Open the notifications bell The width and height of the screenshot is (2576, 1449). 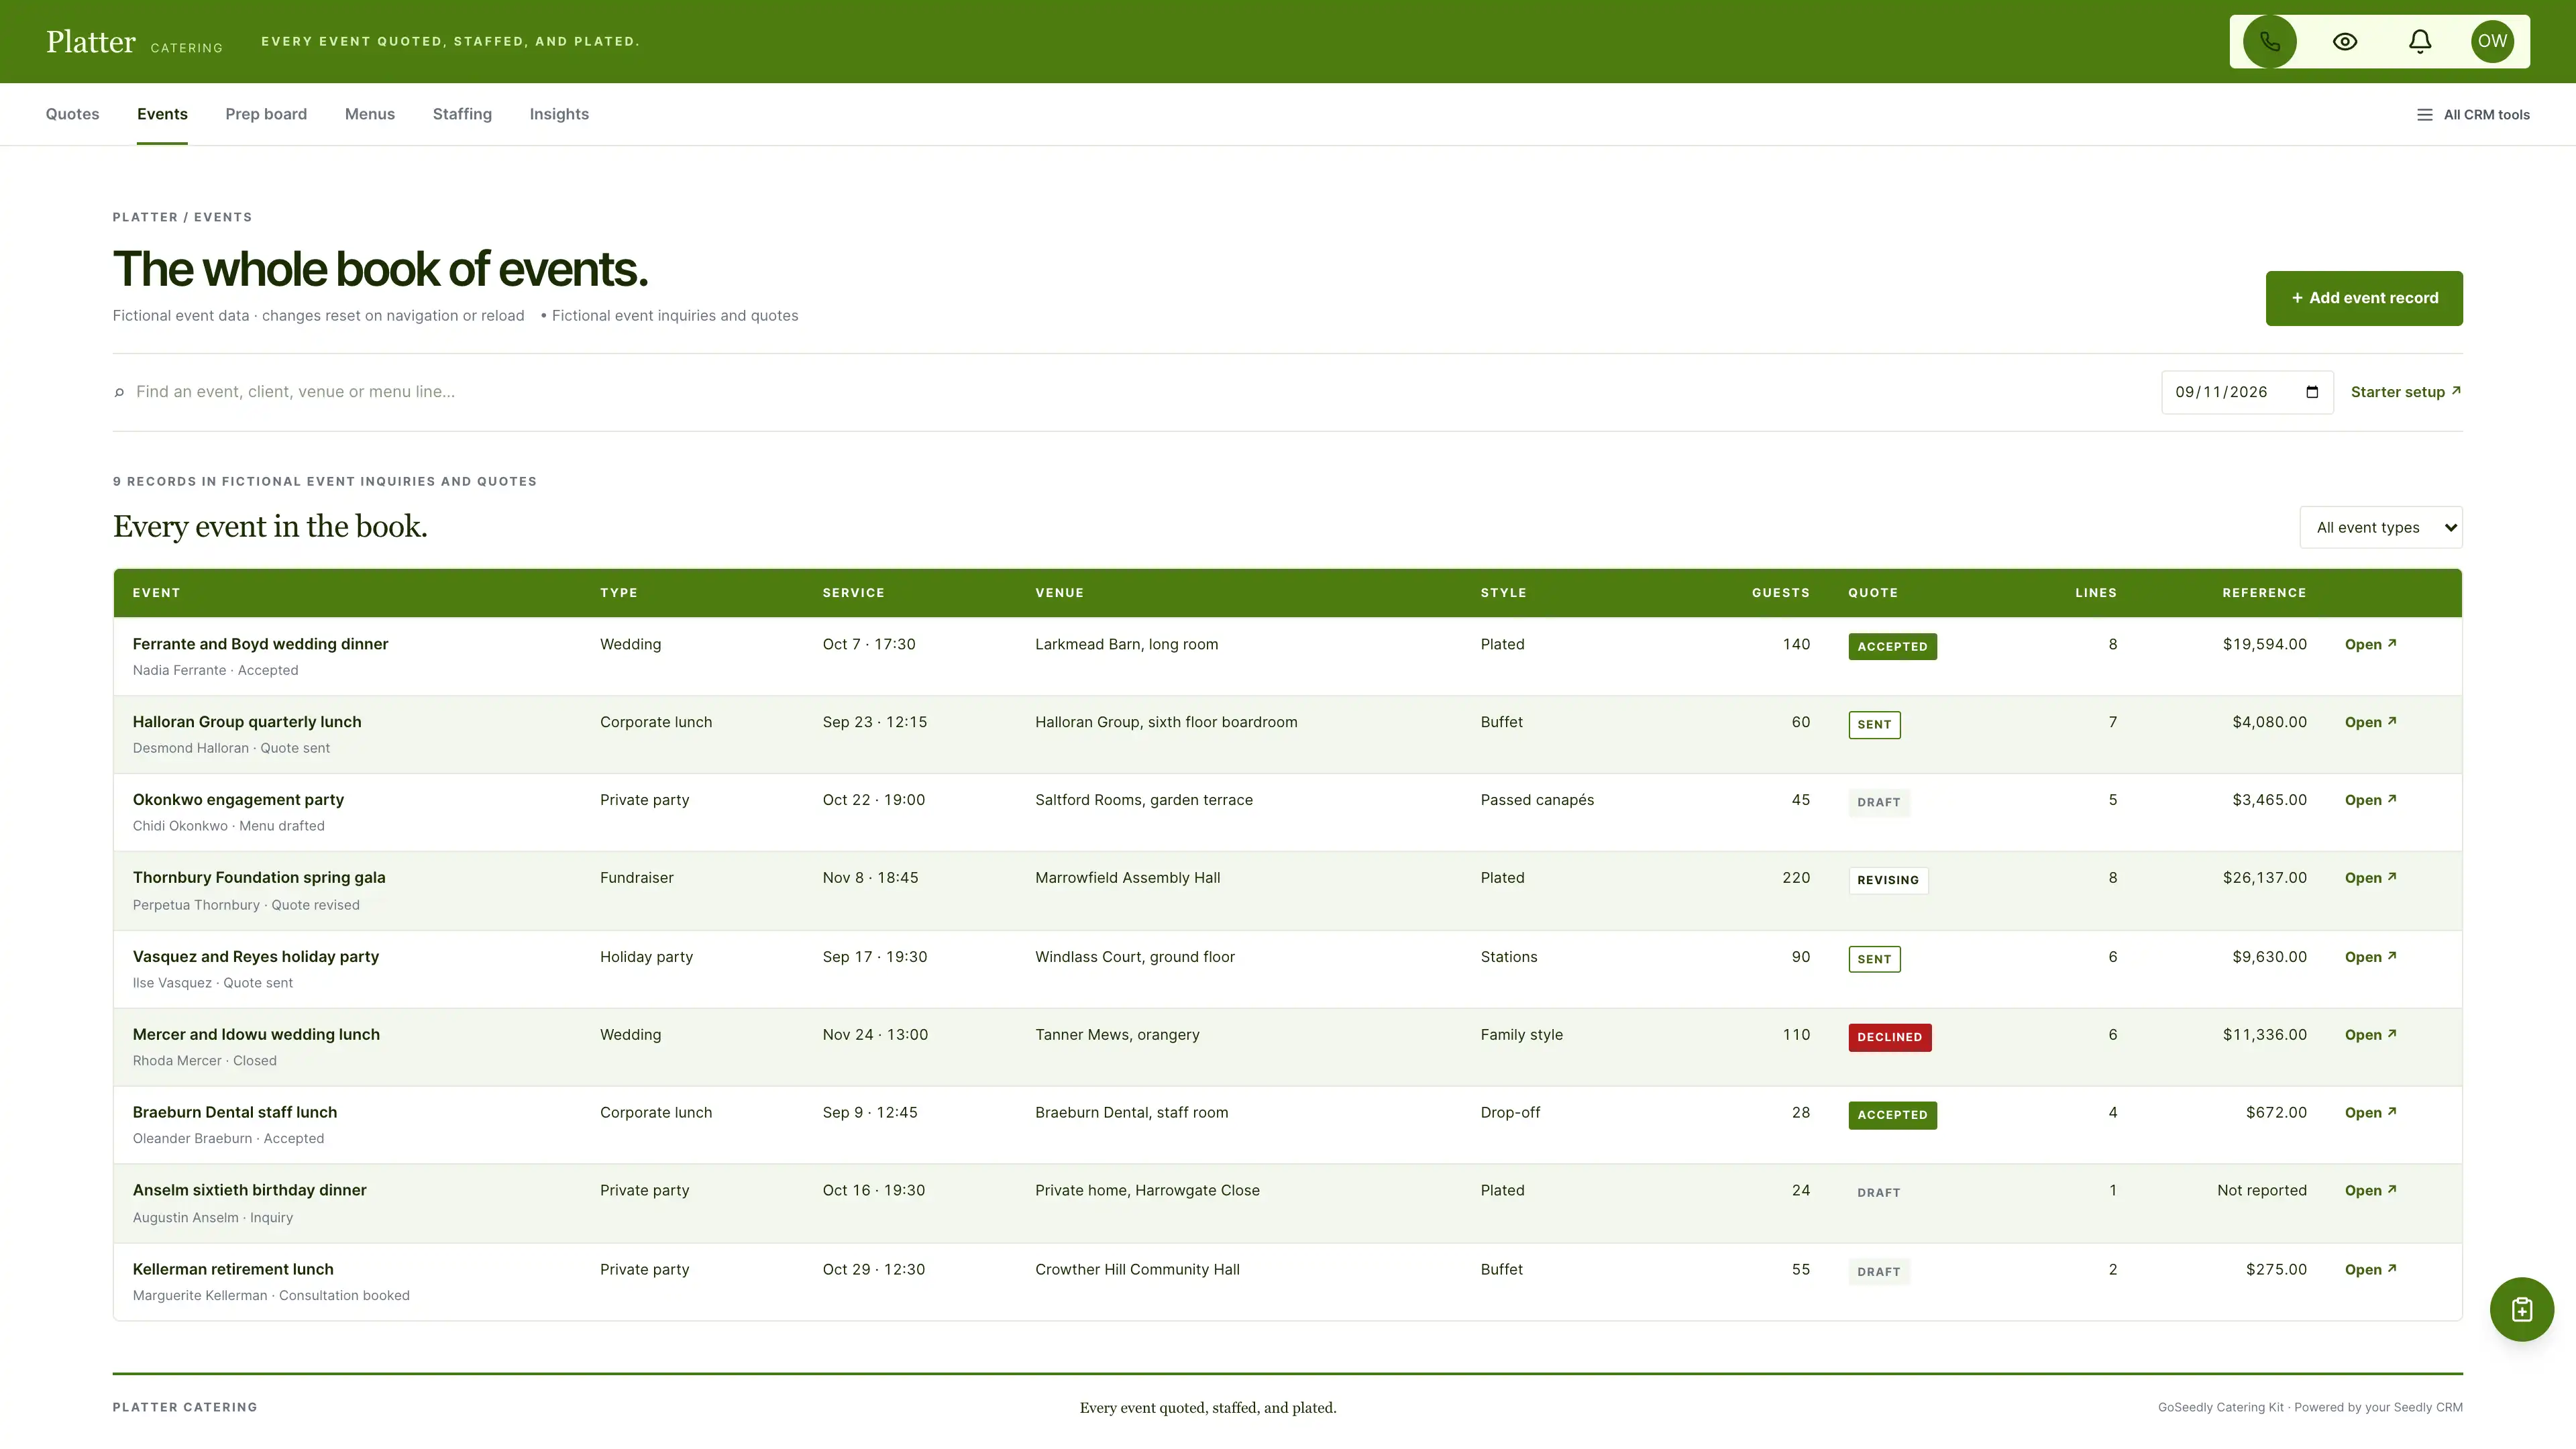(x=2419, y=41)
